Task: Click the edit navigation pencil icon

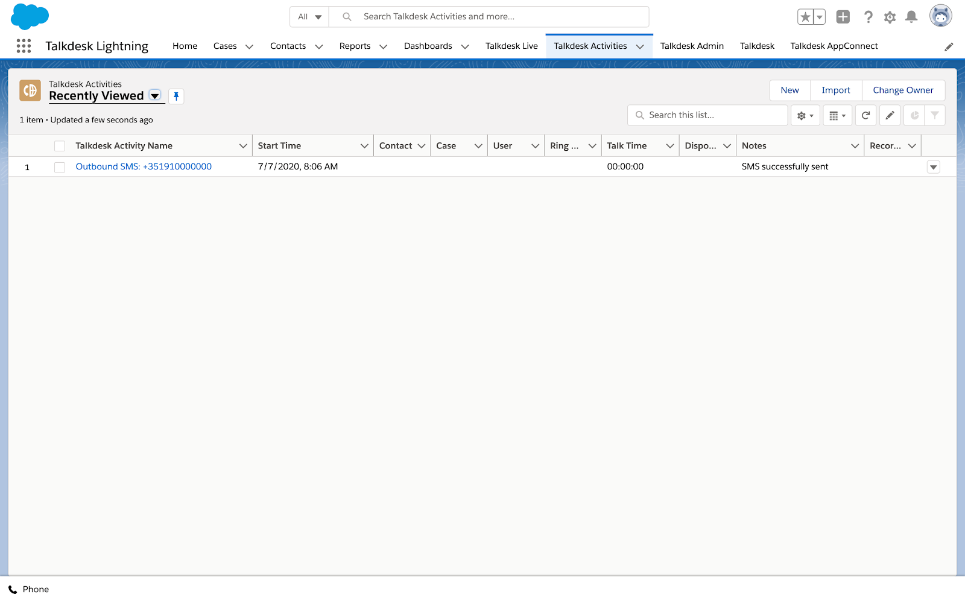Action: (949, 46)
